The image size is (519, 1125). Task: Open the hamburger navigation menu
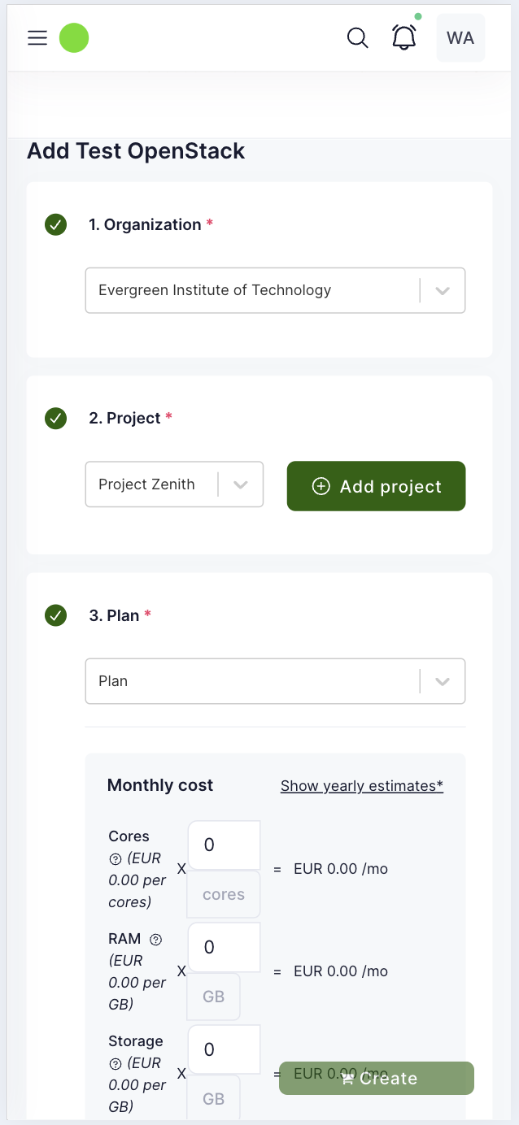pos(37,38)
